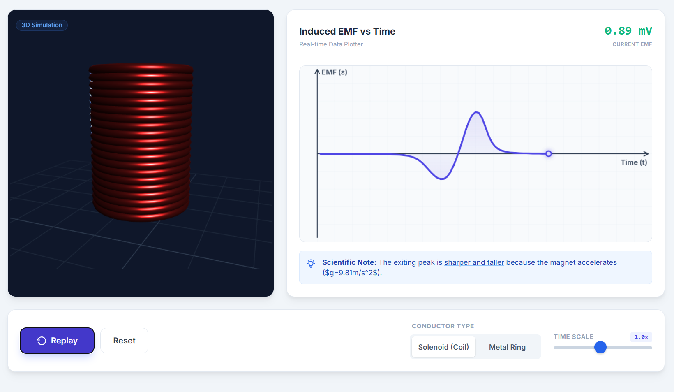The width and height of the screenshot is (674, 392).
Task: Click the 3D Simulation badge
Action: pos(42,25)
